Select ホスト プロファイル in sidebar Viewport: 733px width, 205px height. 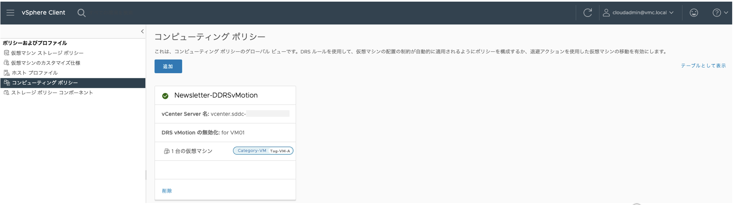click(x=34, y=73)
